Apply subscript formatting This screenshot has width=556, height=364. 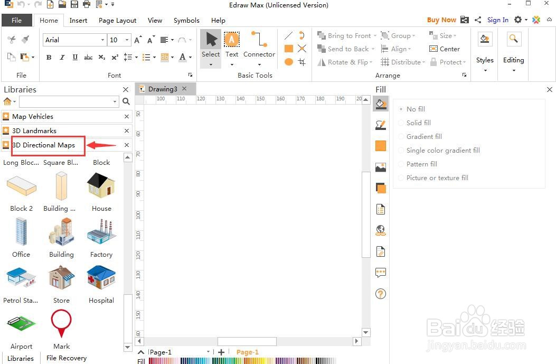tap(102, 57)
